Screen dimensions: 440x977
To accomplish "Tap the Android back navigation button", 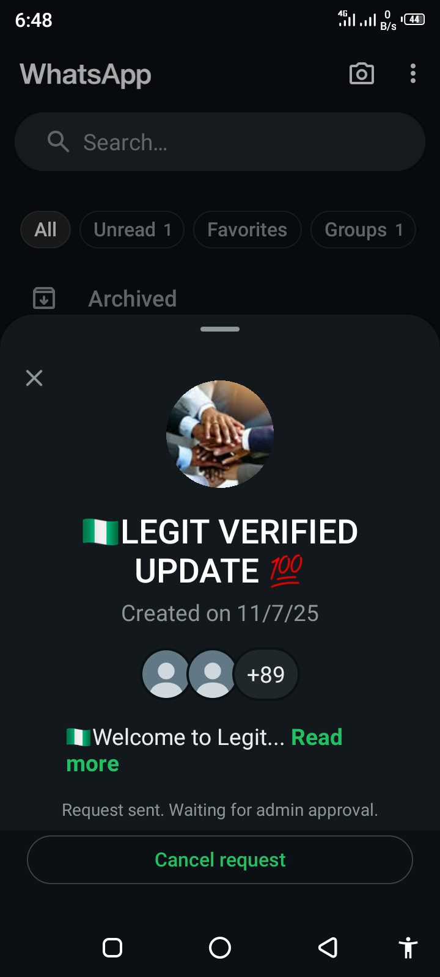I will [x=328, y=948].
